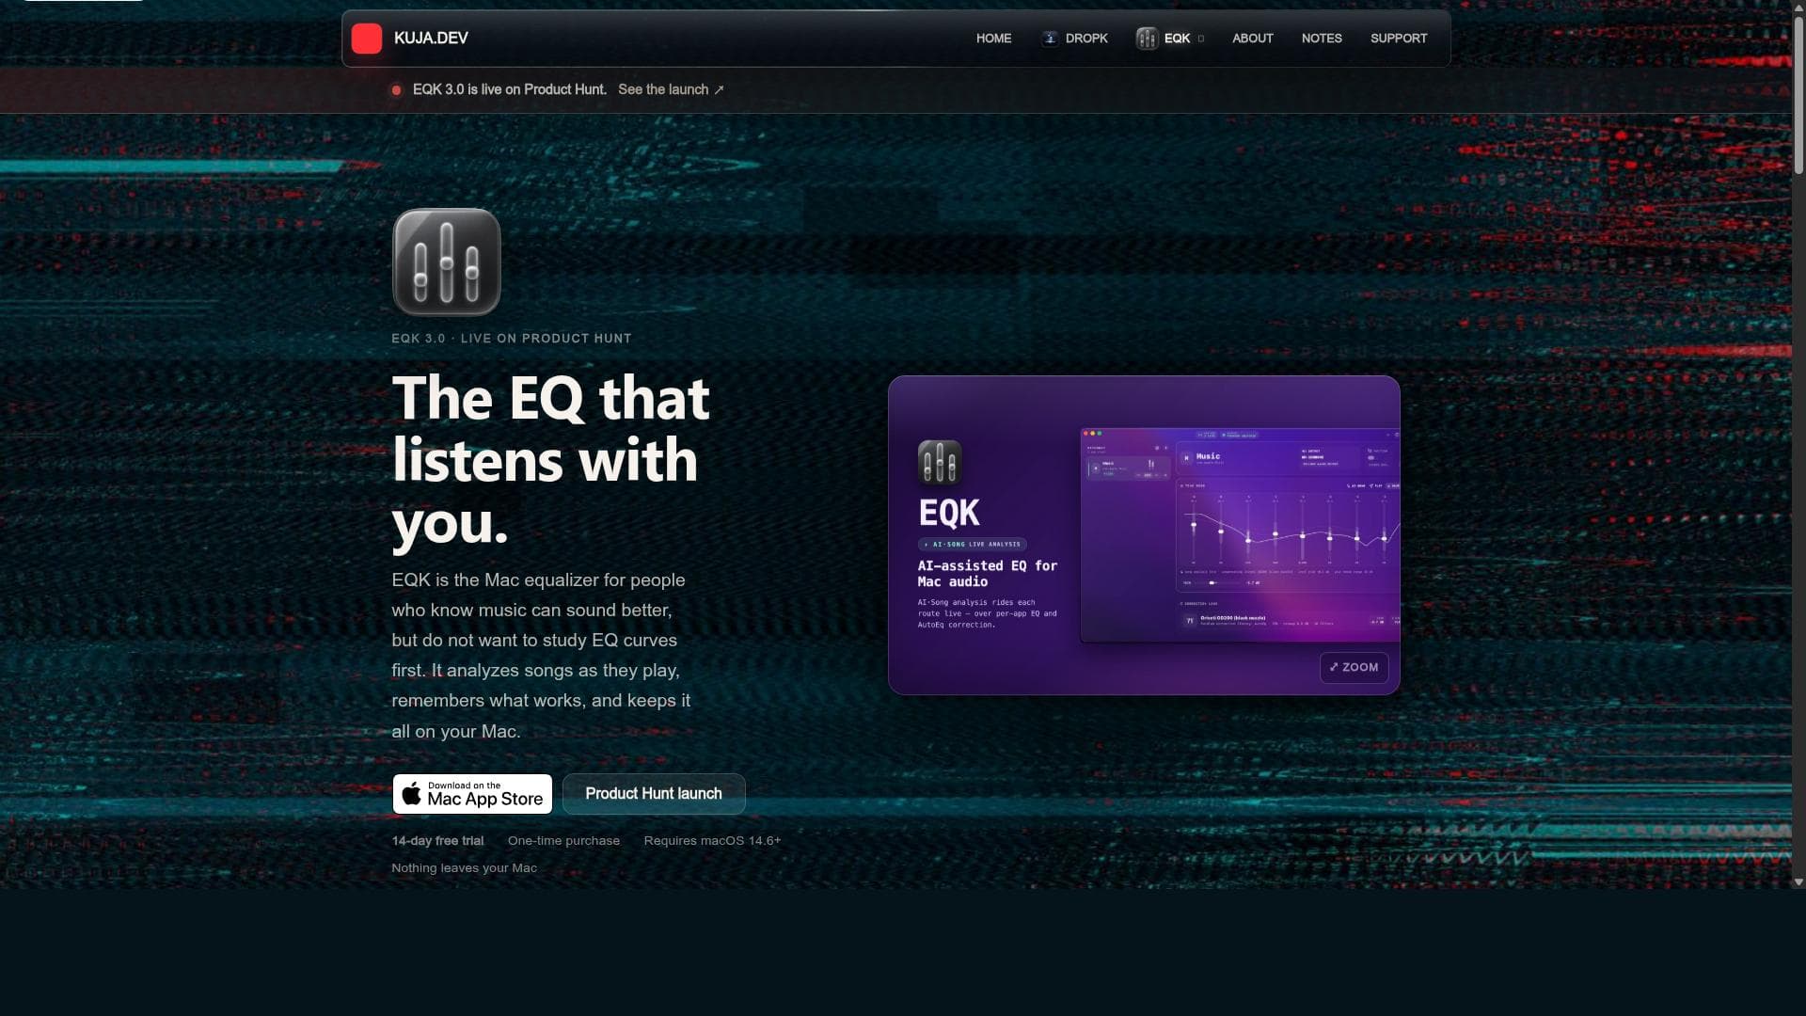Click the red KUJA.DEV logo square

(367, 39)
